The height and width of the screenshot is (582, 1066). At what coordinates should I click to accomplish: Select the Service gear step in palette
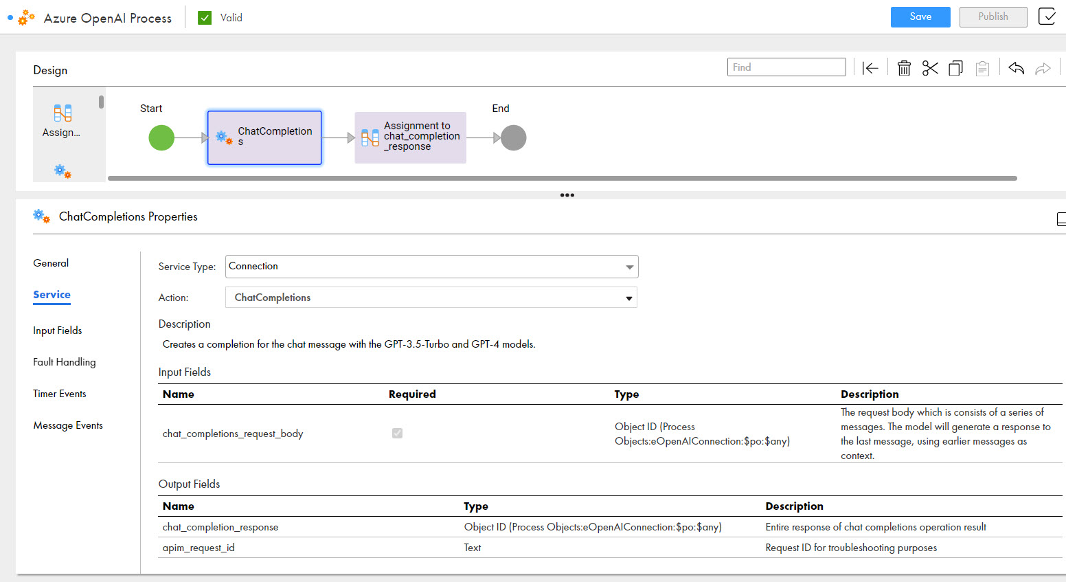pos(63,171)
